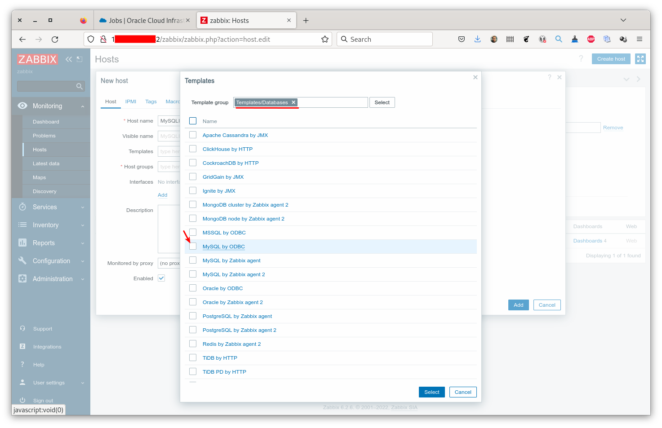Click the help question mark icon

point(581,58)
